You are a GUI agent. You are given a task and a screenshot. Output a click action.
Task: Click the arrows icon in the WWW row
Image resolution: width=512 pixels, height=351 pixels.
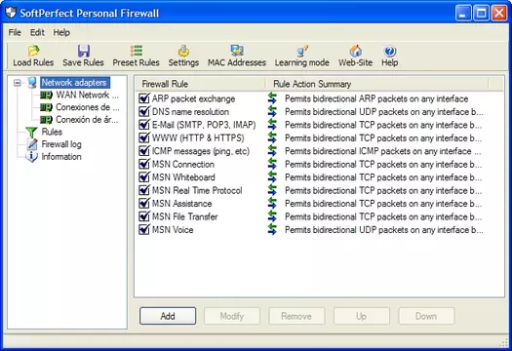(272, 138)
